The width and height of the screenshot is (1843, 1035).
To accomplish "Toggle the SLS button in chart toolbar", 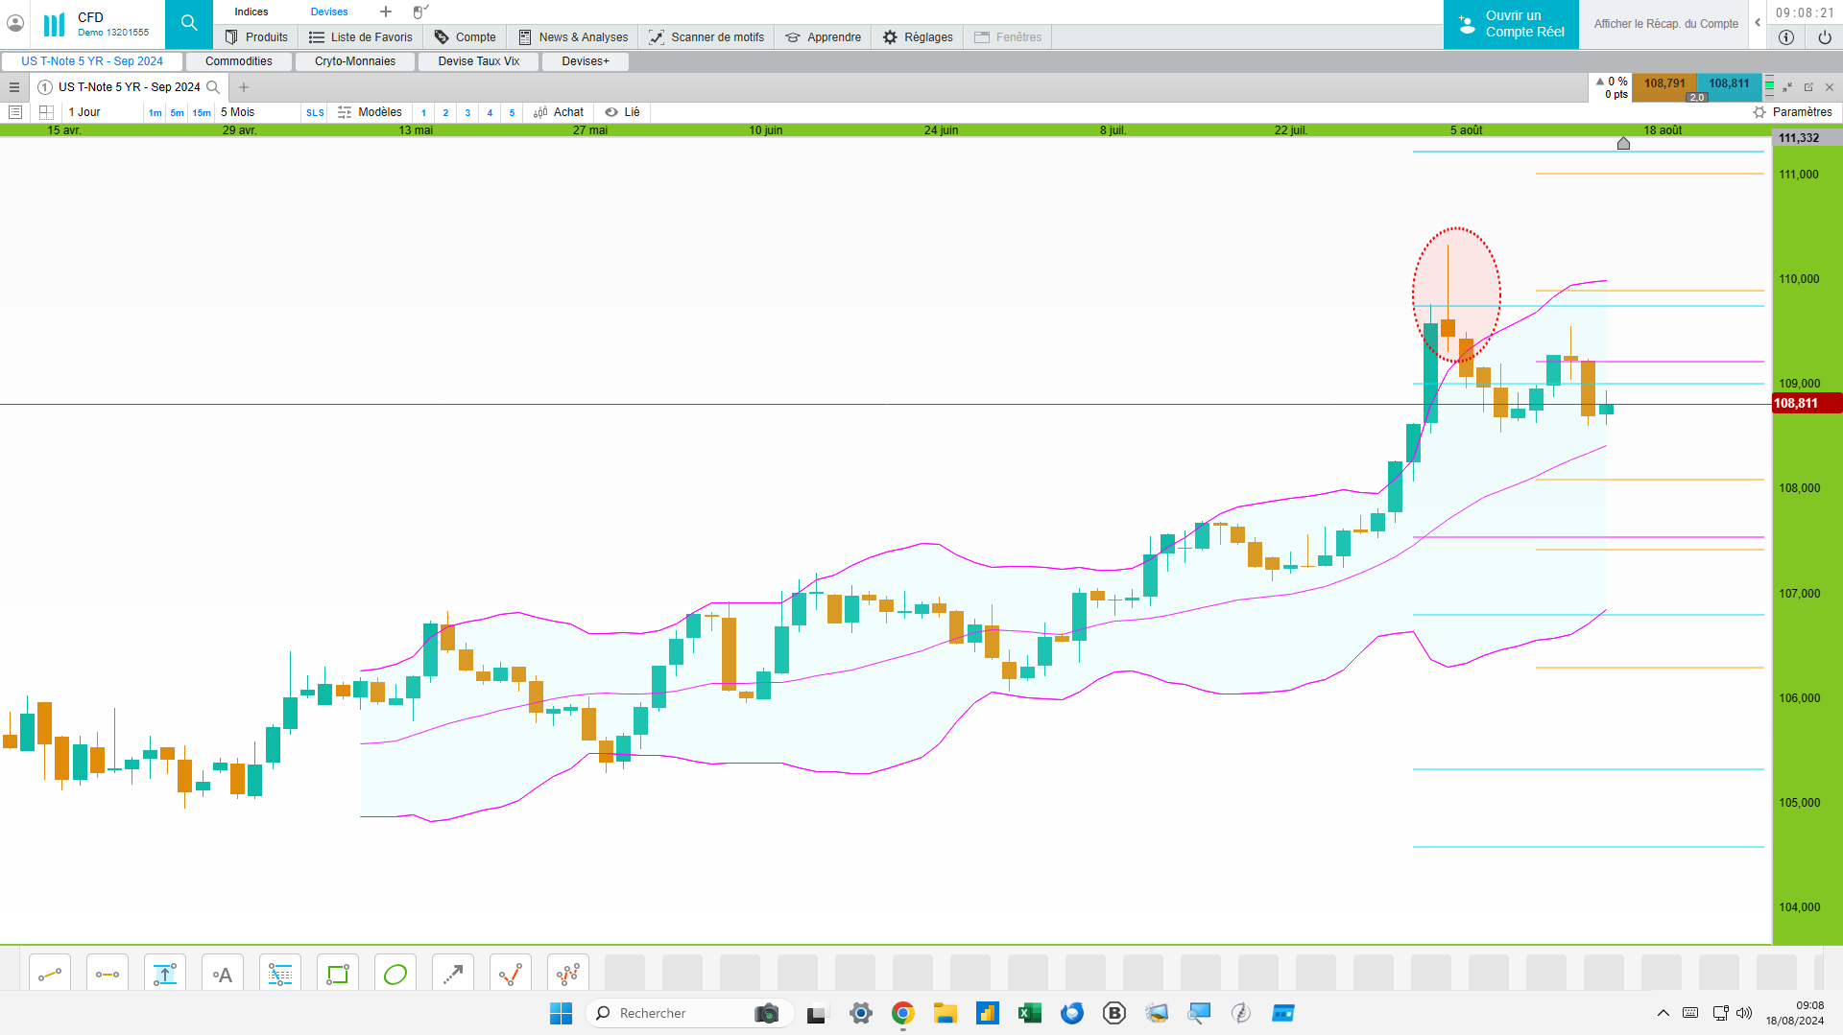I will point(315,113).
